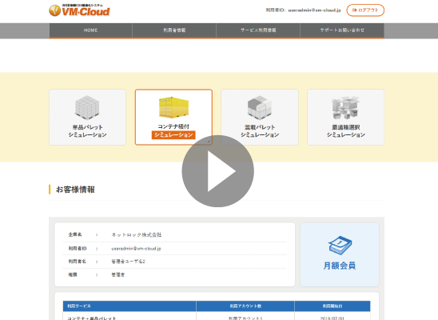Open single-item pallet simulation box icon

tap(87, 107)
